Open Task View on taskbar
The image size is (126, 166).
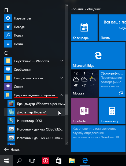click(32, 161)
